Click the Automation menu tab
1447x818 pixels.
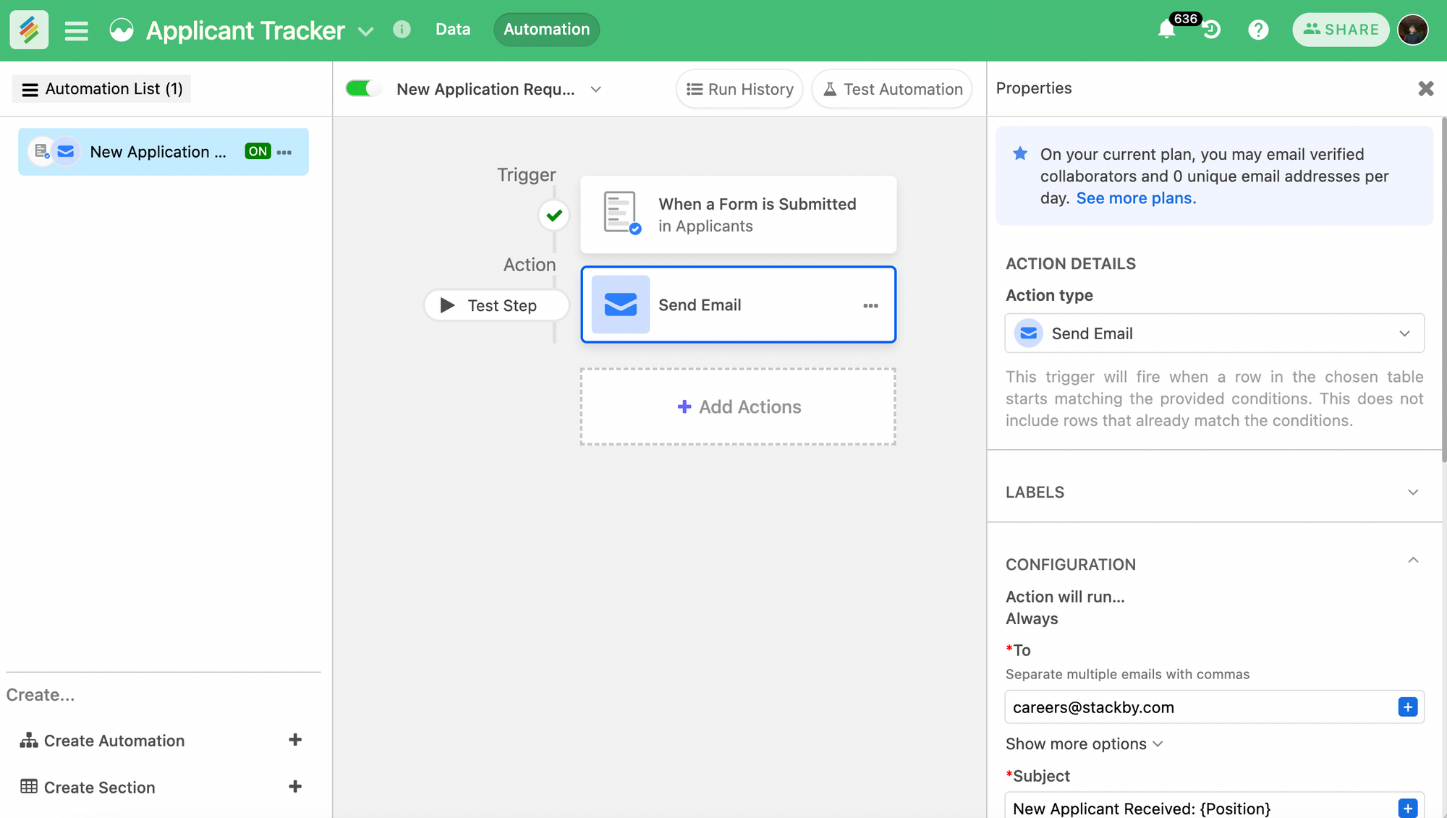pos(546,29)
